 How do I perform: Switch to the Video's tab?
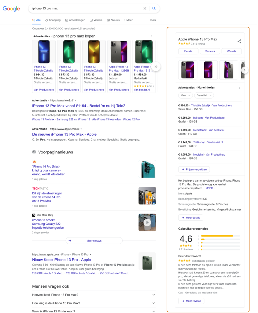pos(96,20)
